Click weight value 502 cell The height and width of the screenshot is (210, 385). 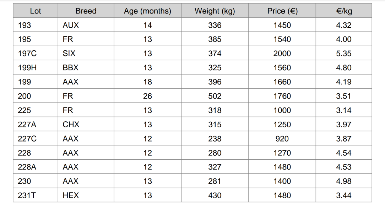click(x=215, y=96)
